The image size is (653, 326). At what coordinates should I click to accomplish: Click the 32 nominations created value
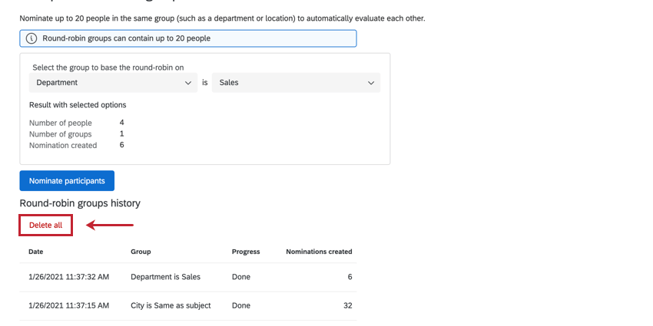[x=347, y=305]
